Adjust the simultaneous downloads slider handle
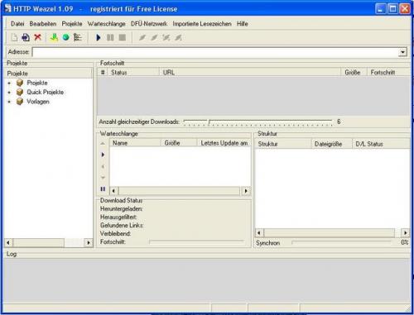This screenshot has width=414, height=315. 209,122
